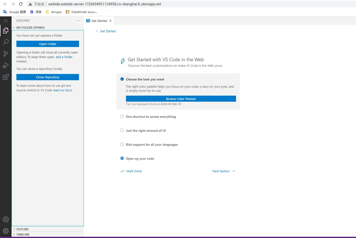Click the EXPLORER panel title
This screenshot has height=238, width=356.
[x=23, y=21]
